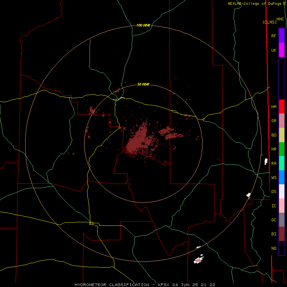Image resolution: width=287 pixels, height=287 pixels.
Task: Click the mint RA legend swatch
Action: (x=282, y=163)
